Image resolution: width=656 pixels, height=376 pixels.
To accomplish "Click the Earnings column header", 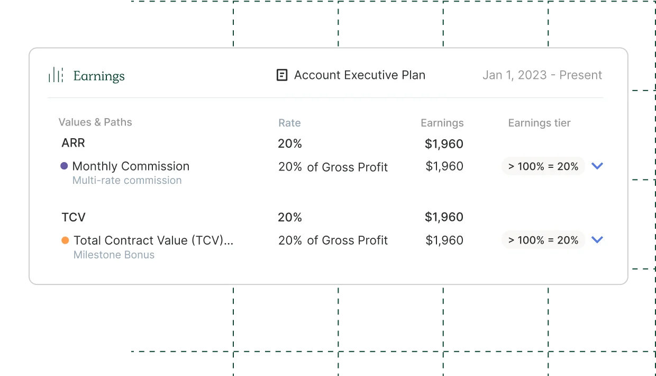I will [x=442, y=123].
